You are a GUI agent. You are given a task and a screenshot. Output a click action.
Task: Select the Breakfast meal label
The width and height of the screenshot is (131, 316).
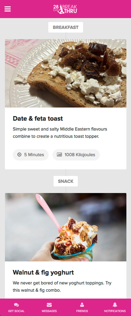66,27
